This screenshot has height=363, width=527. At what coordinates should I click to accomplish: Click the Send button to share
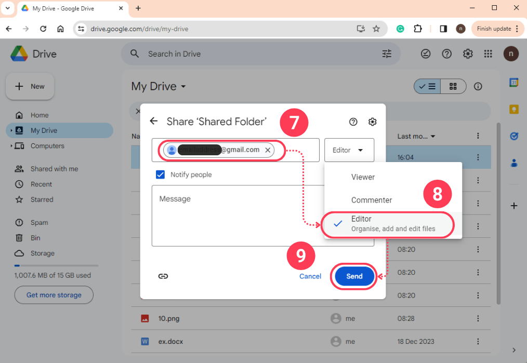click(x=353, y=276)
